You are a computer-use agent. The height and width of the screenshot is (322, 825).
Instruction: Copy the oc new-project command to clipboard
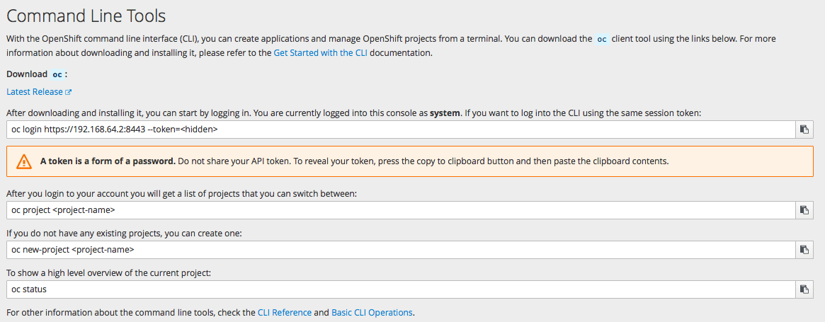[804, 249]
